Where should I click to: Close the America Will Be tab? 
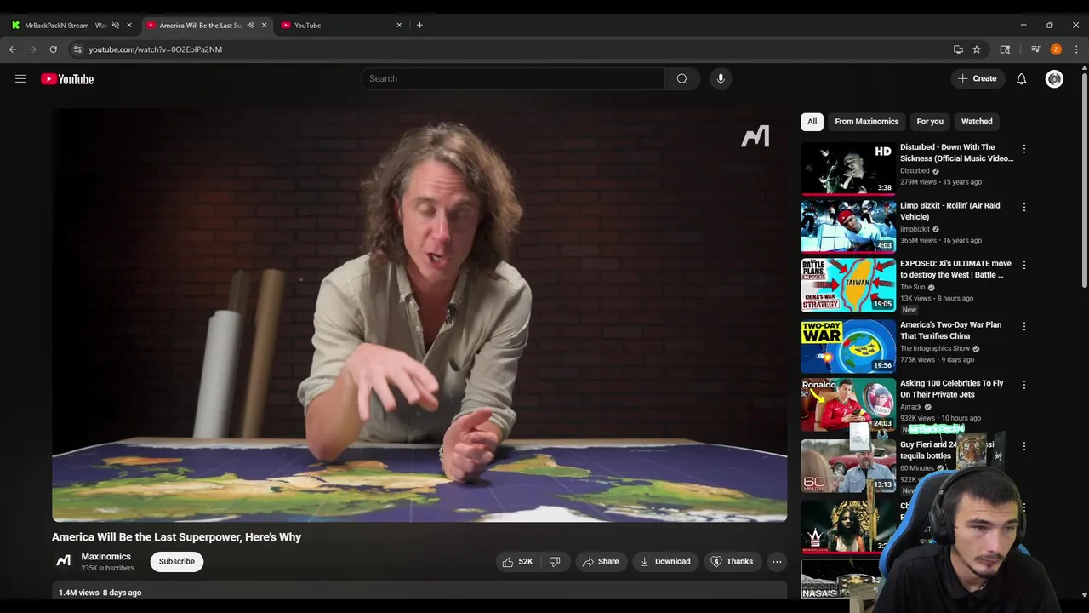(264, 25)
